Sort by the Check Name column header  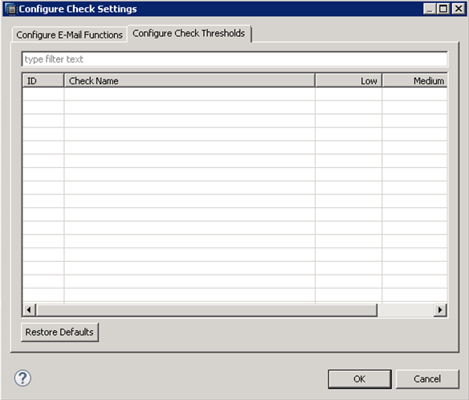coord(190,81)
